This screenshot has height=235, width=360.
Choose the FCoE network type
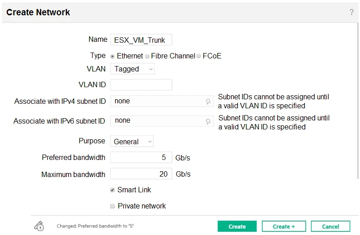click(x=199, y=56)
